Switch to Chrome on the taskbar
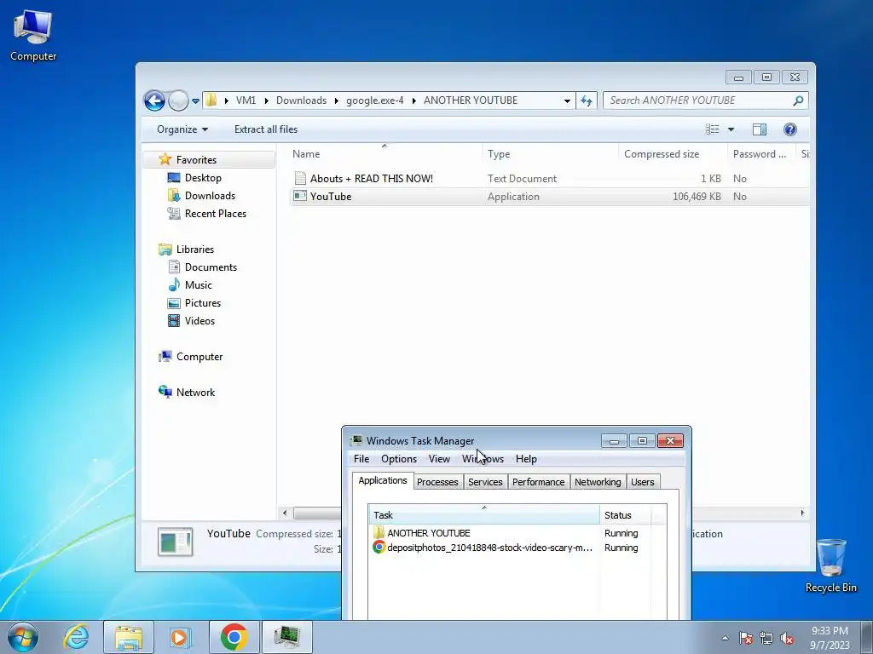Viewport: 873px width, 654px height. 234,637
